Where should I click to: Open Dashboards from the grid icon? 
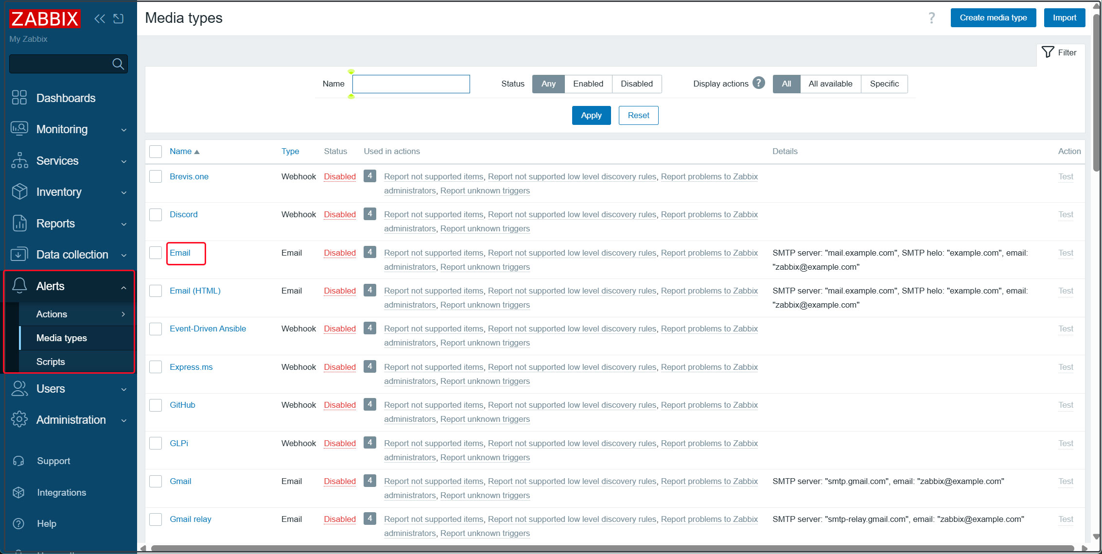[19, 98]
